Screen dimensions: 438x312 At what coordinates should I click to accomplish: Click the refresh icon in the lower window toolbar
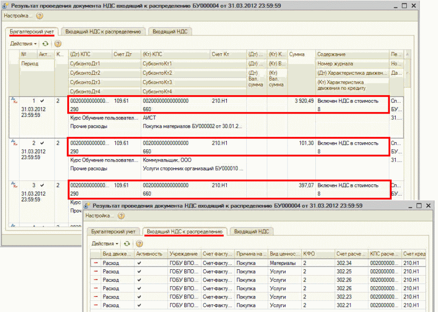127,244
